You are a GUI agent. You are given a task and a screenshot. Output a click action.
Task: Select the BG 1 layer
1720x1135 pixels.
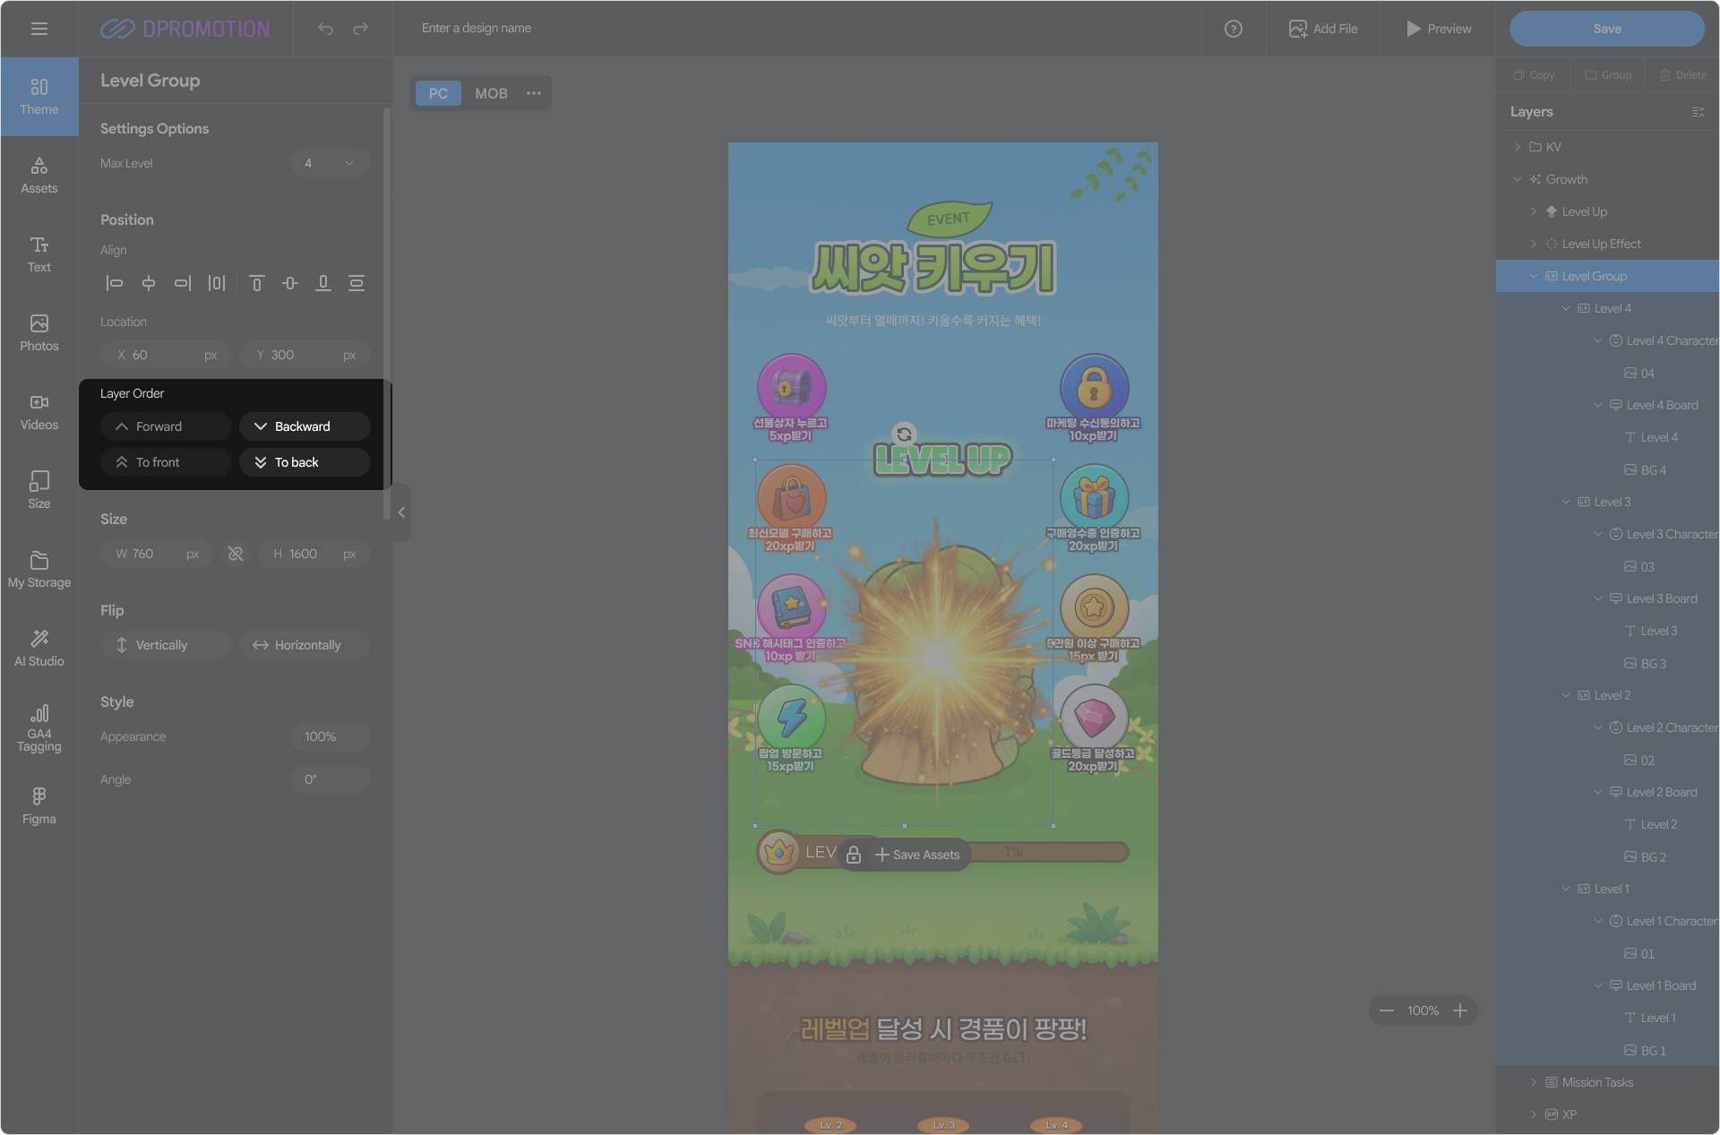coord(1607,1050)
